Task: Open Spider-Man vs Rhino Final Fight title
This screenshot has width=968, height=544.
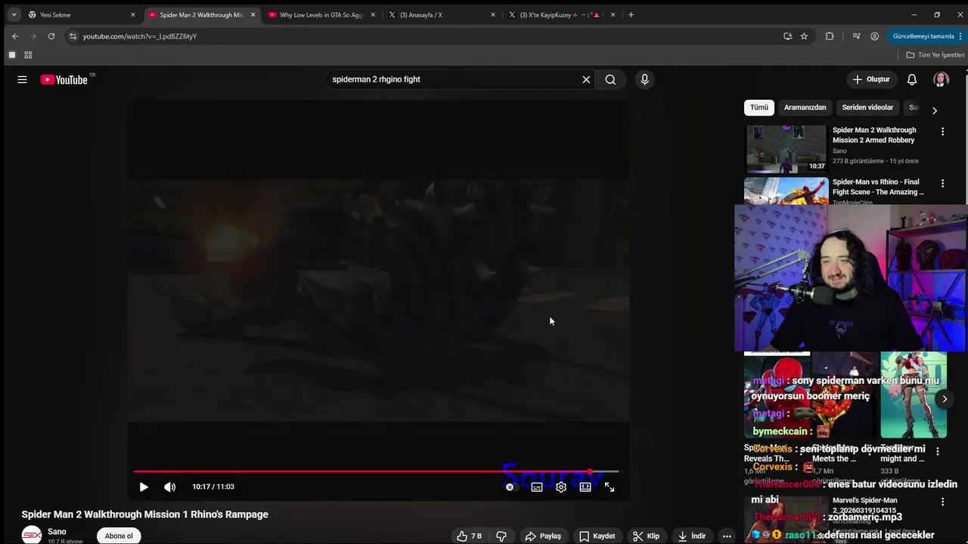Action: pos(877,187)
